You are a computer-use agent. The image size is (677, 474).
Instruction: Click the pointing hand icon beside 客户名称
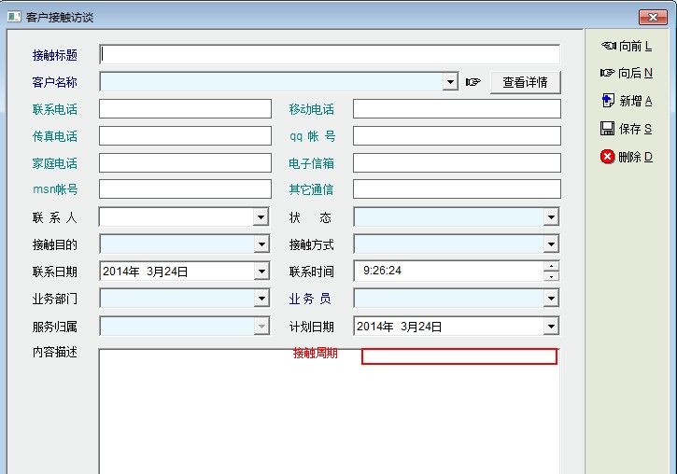pos(473,82)
